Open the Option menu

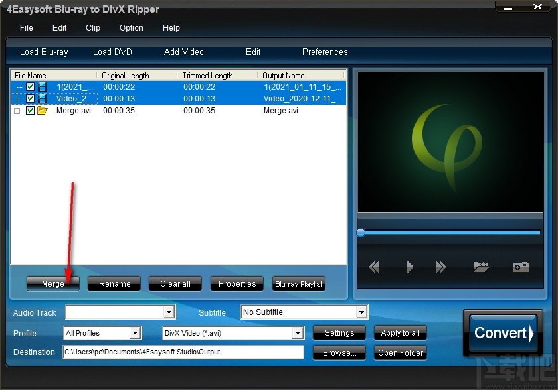pyautogui.click(x=131, y=27)
